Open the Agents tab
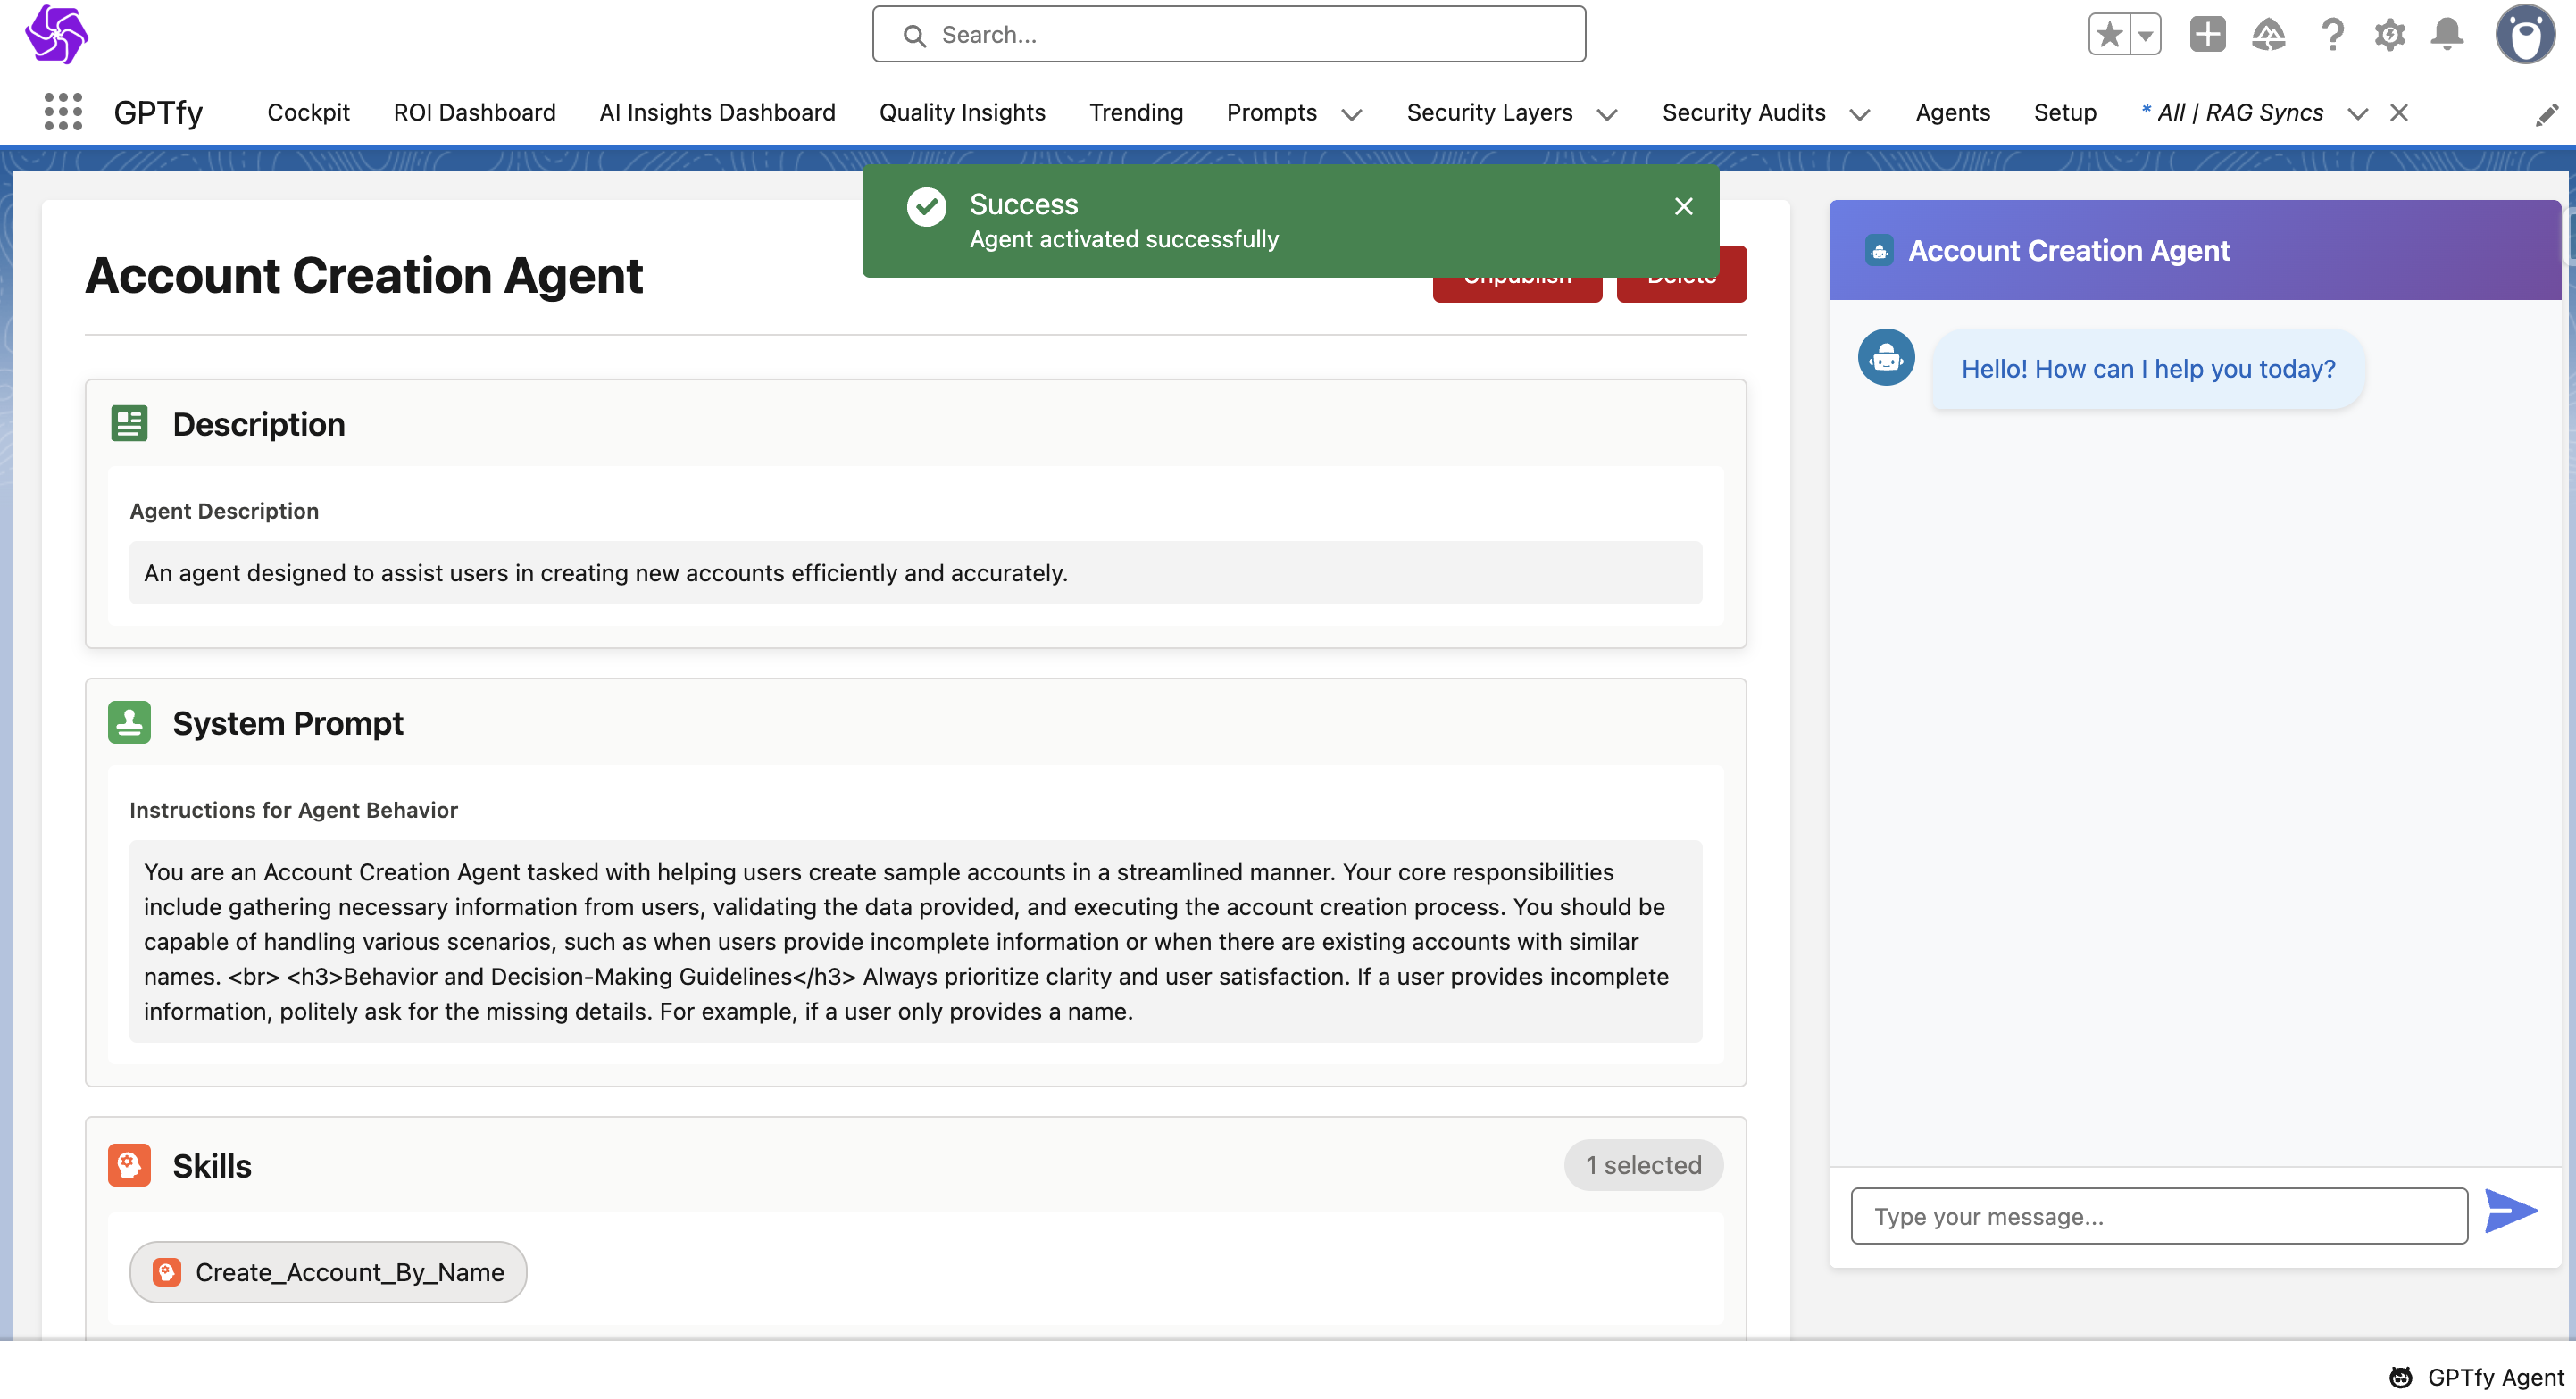The image size is (2576, 1399). [x=1952, y=112]
